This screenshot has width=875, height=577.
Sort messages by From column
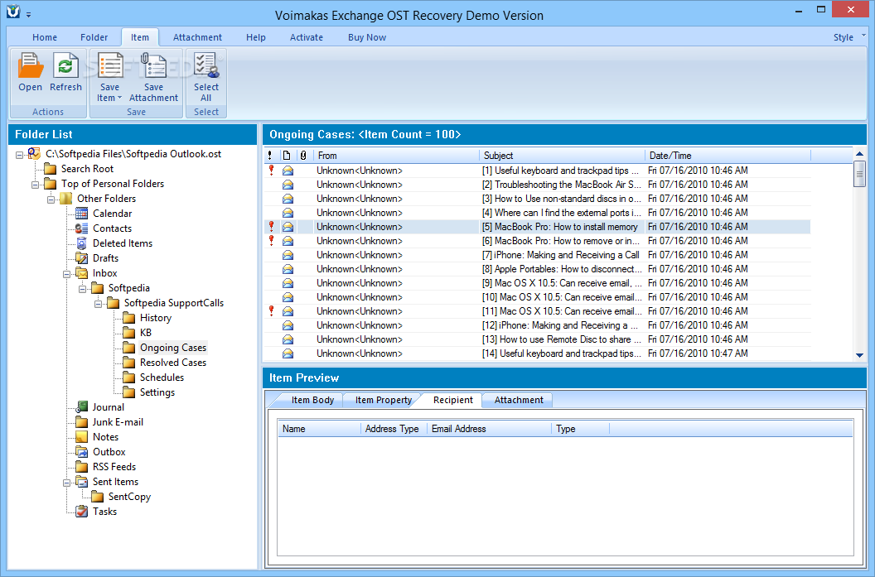(x=396, y=156)
